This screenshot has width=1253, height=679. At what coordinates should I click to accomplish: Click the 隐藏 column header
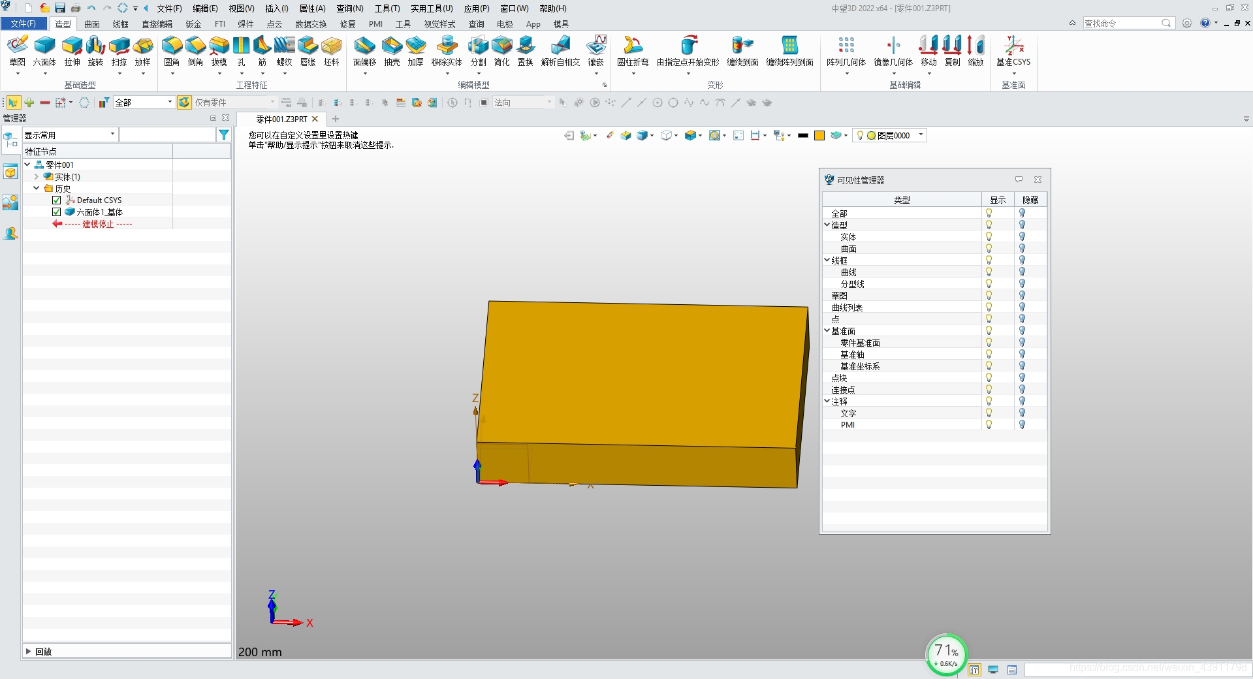pos(1030,200)
